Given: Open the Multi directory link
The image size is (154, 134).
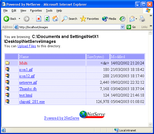Looking at the screenshot, I should (23, 63).
